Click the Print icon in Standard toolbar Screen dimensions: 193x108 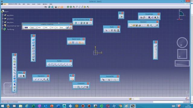pyautogui.click(x=139, y=25)
